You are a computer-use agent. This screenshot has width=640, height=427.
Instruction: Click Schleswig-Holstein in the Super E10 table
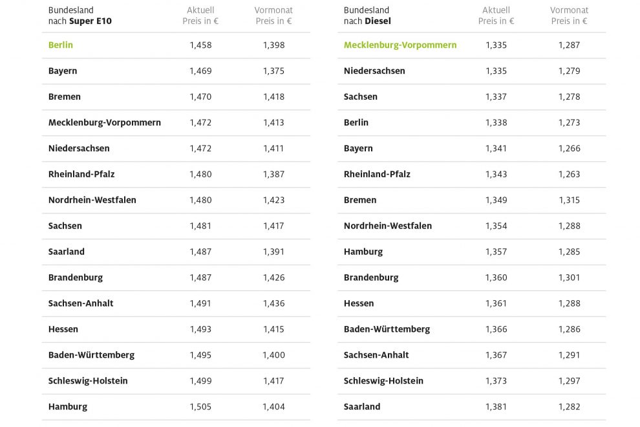88,381
